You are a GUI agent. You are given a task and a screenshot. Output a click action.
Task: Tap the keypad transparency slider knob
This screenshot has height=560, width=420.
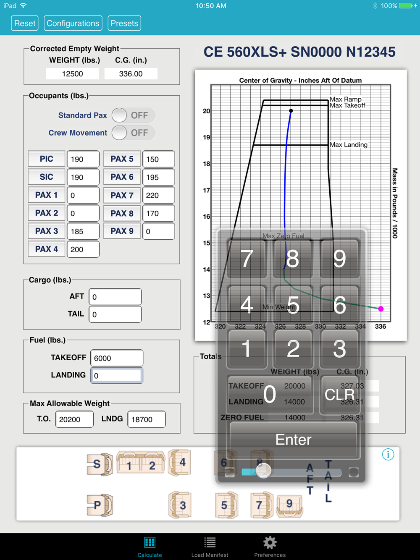(263, 471)
